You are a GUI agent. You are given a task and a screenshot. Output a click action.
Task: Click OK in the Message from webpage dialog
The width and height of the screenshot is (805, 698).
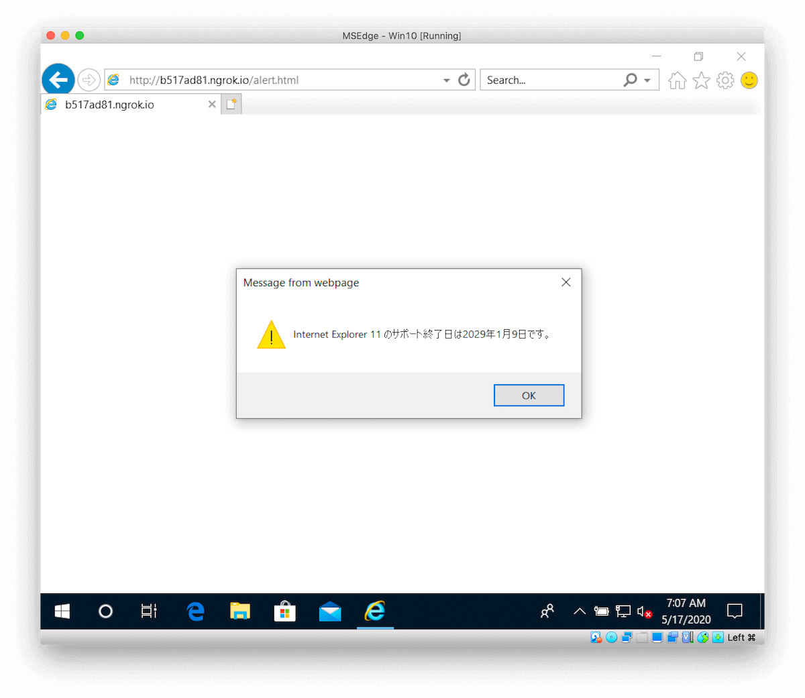click(529, 396)
